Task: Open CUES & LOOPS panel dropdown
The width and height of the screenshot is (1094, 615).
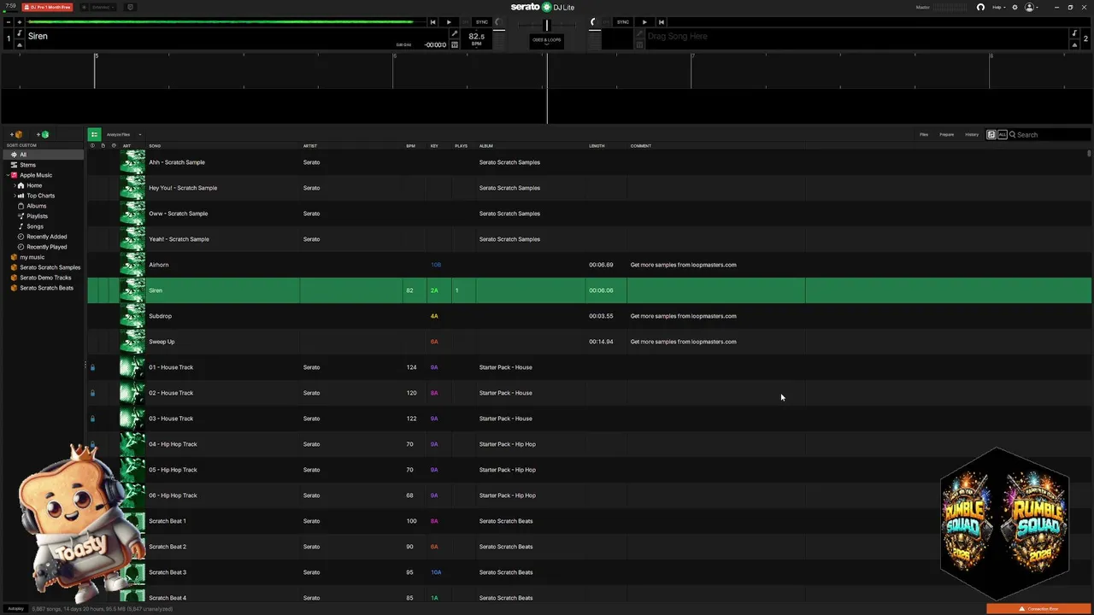Action: coord(547,41)
